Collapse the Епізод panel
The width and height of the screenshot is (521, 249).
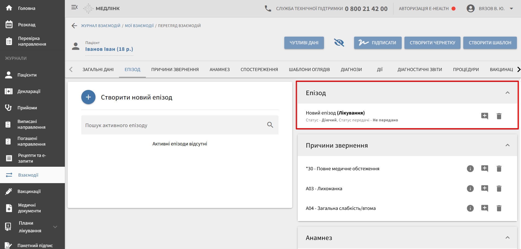tap(507, 93)
